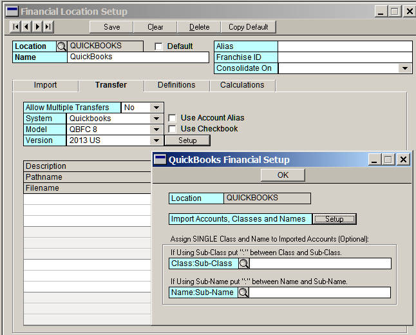This screenshot has width=416, height=335.
Task: Enable Use Checkbook checkbox
Action: tap(172, 129)
